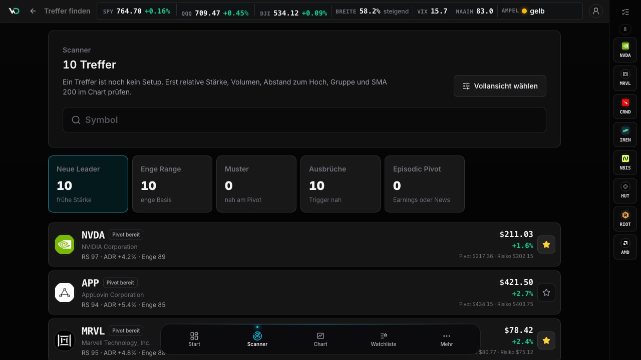This screenshot has width=641, height=360.
Task: Select the Ausbrüche filter card
Action: point(341,184)
